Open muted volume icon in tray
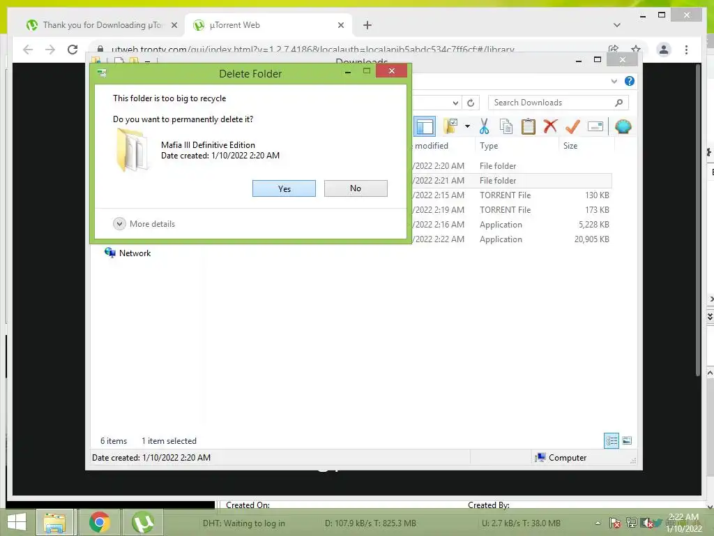This screenshot has height=536, width=714. [x=646, y=523]
